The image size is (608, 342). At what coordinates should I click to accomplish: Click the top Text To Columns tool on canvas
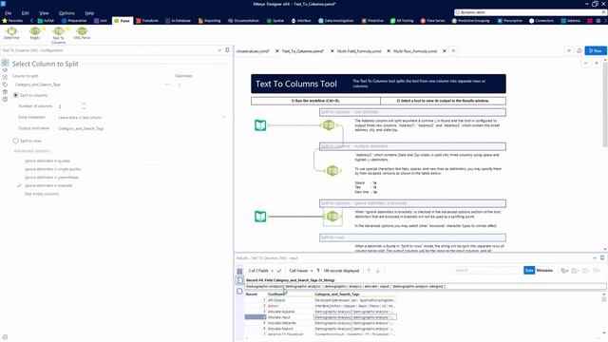(329, 124)
